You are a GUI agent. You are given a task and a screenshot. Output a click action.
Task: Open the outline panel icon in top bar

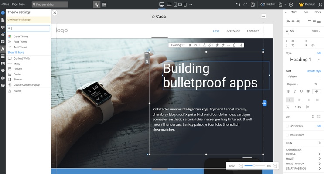coord(104,4)
